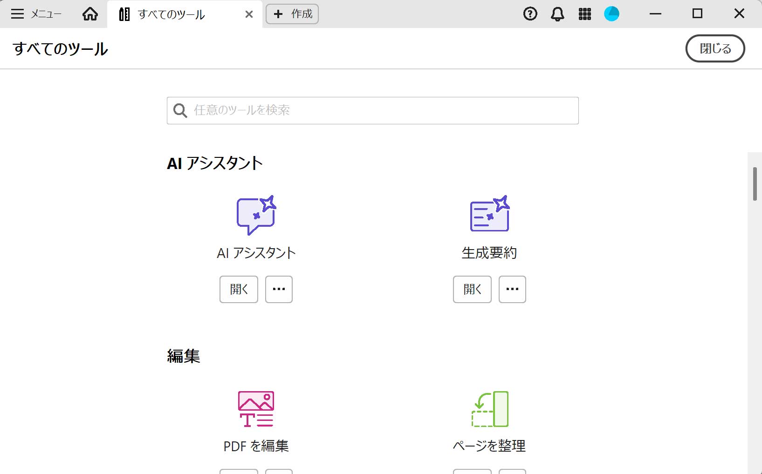Open the apps grid icon
Image resolution: width=762 pixels, height=474 pixels.
point(584,14)
